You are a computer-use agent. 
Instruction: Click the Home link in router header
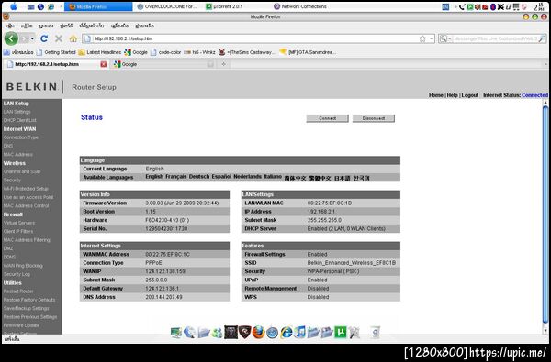coord(435,95)
